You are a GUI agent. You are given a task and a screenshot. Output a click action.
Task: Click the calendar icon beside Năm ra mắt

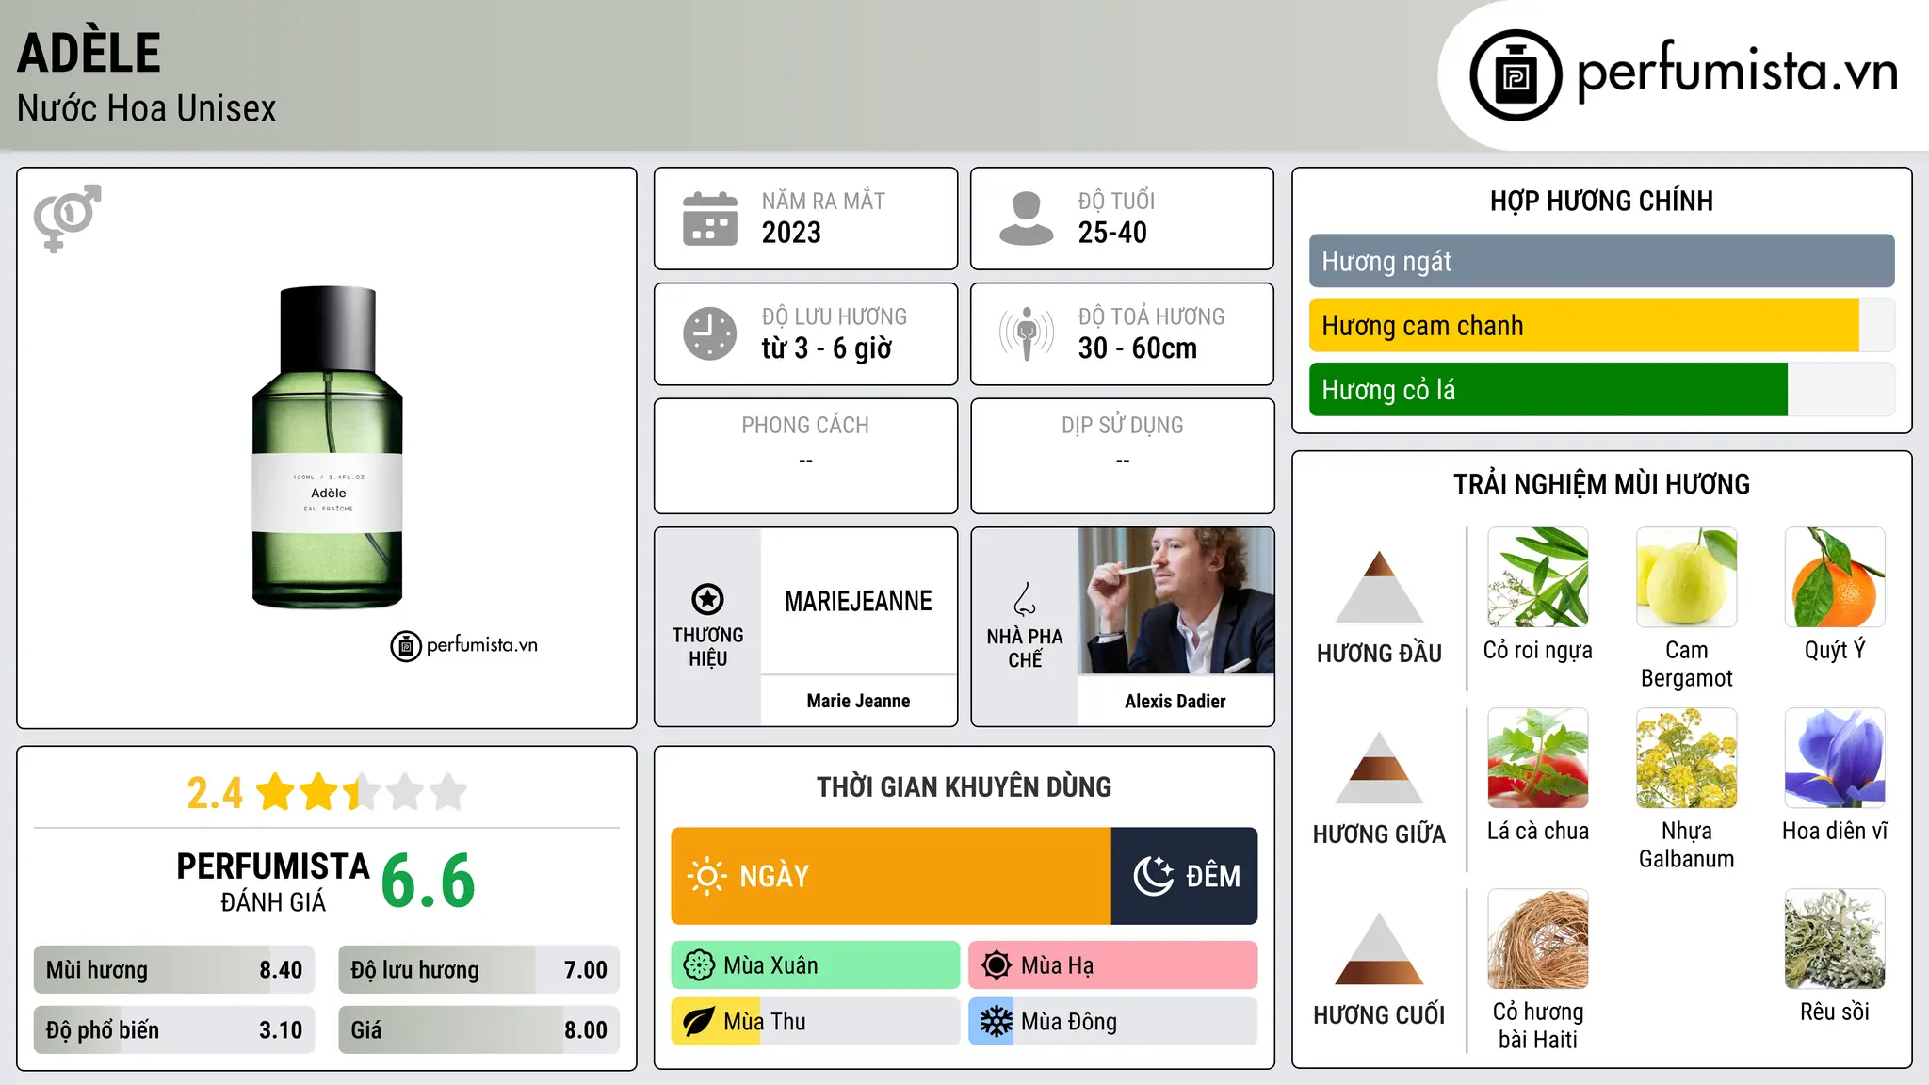(x=710, y=219)
